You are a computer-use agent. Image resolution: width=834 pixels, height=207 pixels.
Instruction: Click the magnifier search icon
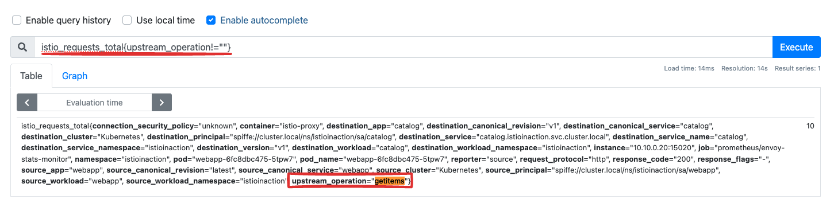click(x=22, y=47)
